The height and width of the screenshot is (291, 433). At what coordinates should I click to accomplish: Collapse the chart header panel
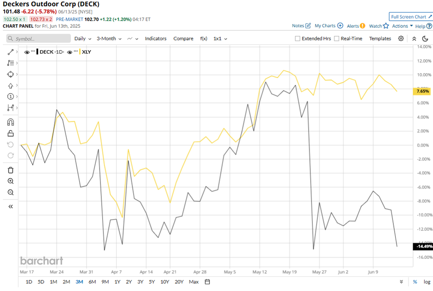point(414,39)
